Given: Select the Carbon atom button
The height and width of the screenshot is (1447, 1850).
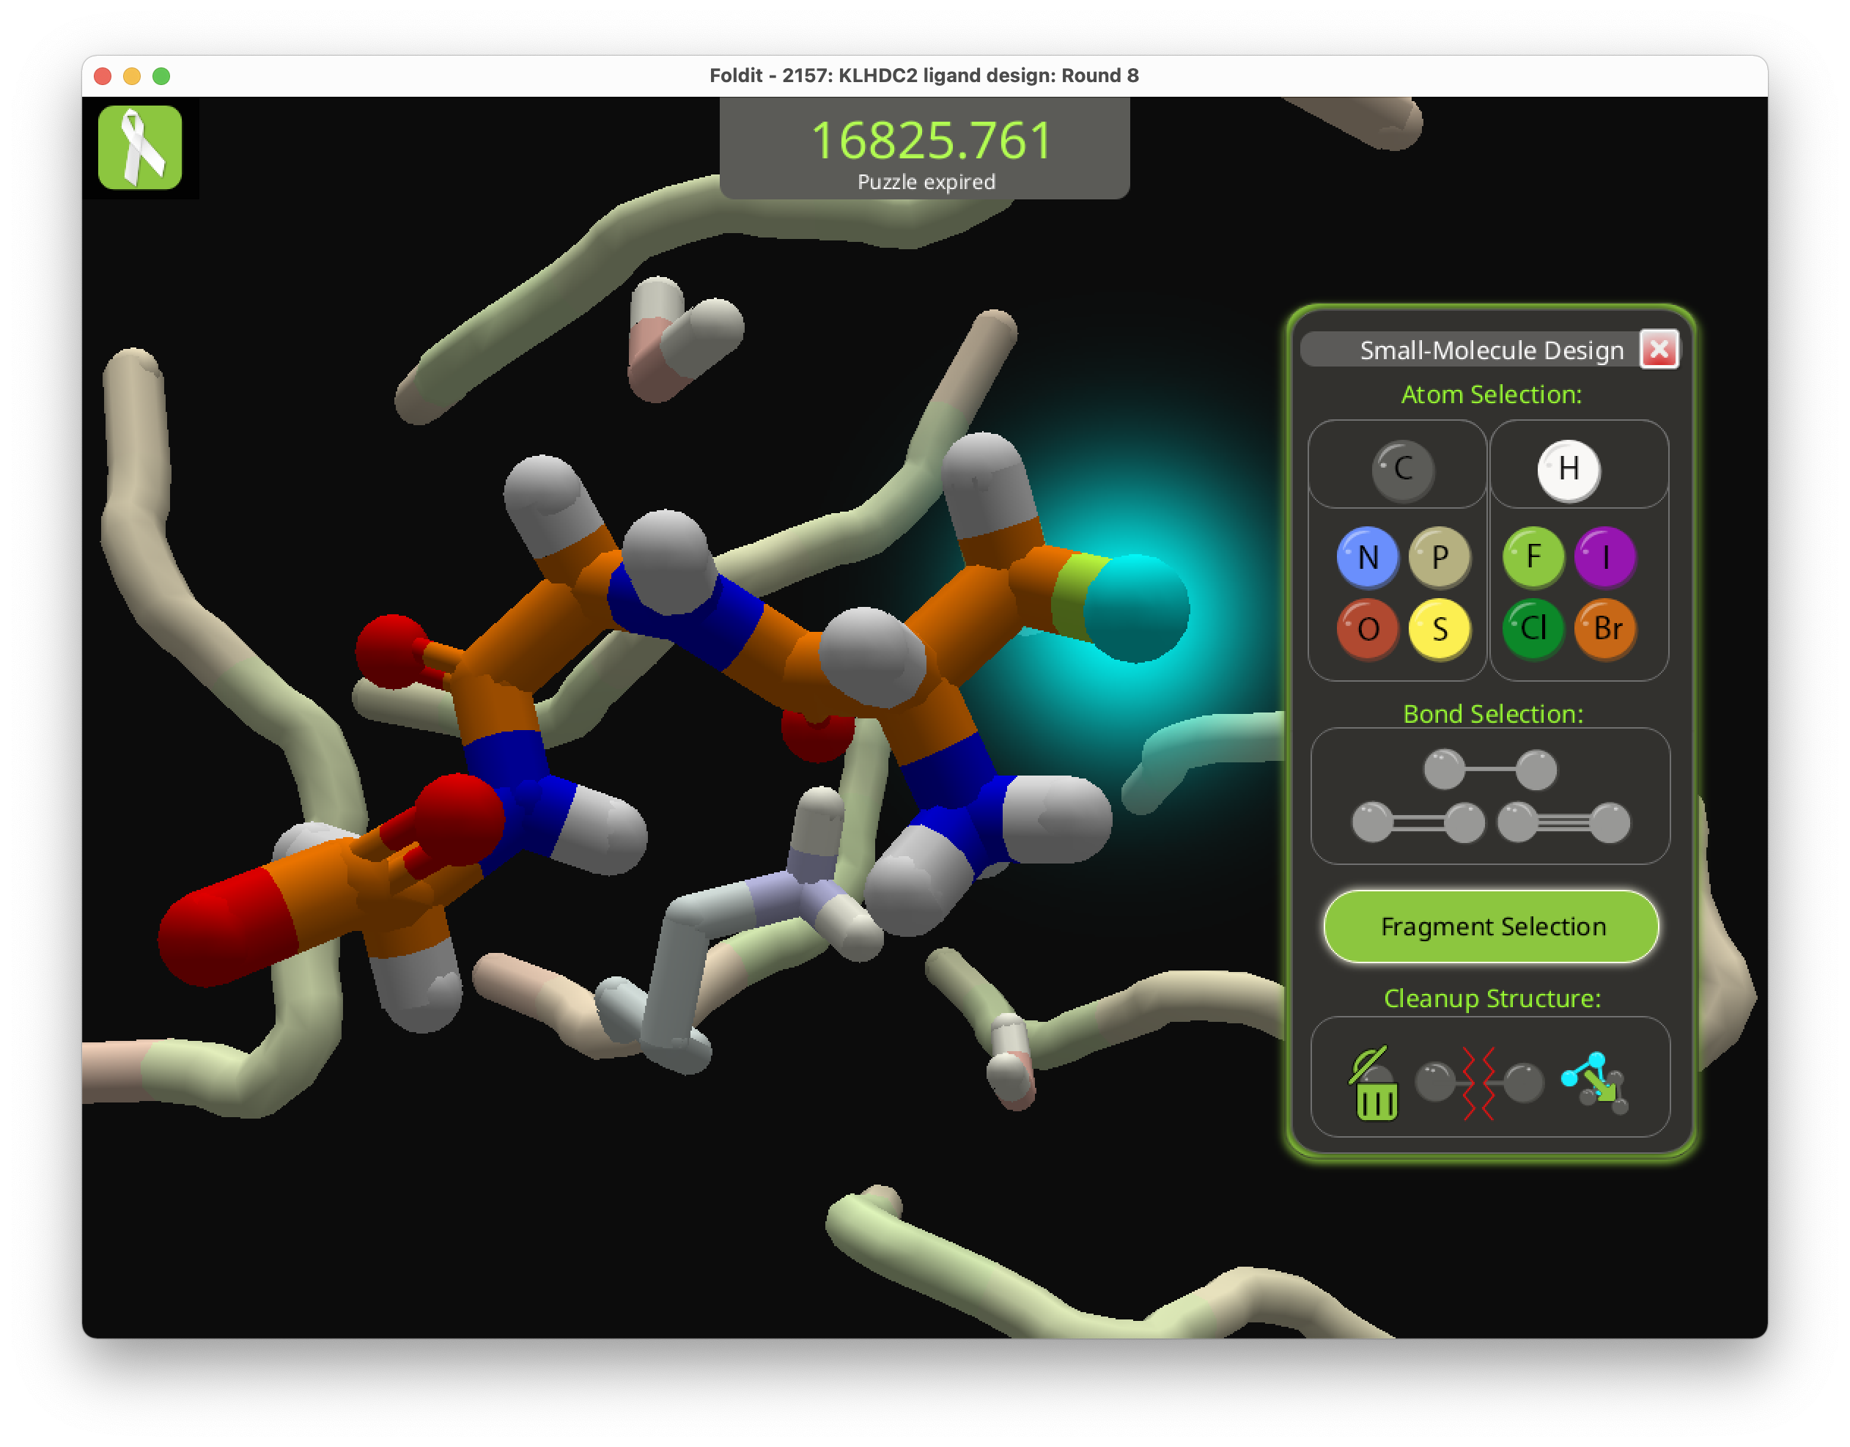Looking at the screenshot, I should [x=1402, y=469].
